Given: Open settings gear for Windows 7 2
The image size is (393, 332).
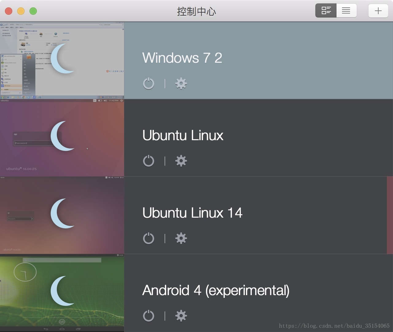Looking at the screenshot, I should [x=181, y=83].
